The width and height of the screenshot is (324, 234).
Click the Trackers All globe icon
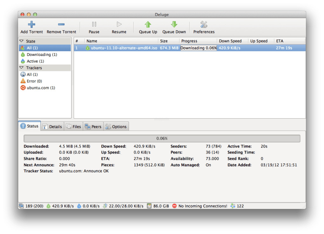click(23, 74)
